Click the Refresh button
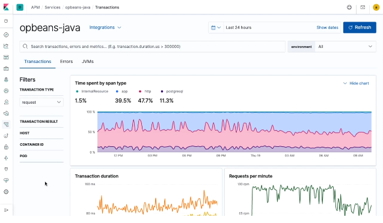 360,28
